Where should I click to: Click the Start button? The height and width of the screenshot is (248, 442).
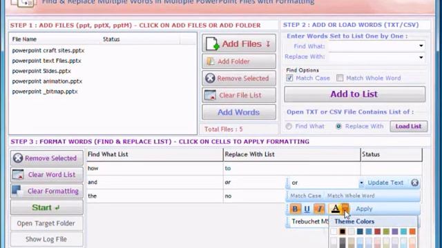[x=47, y=207]
